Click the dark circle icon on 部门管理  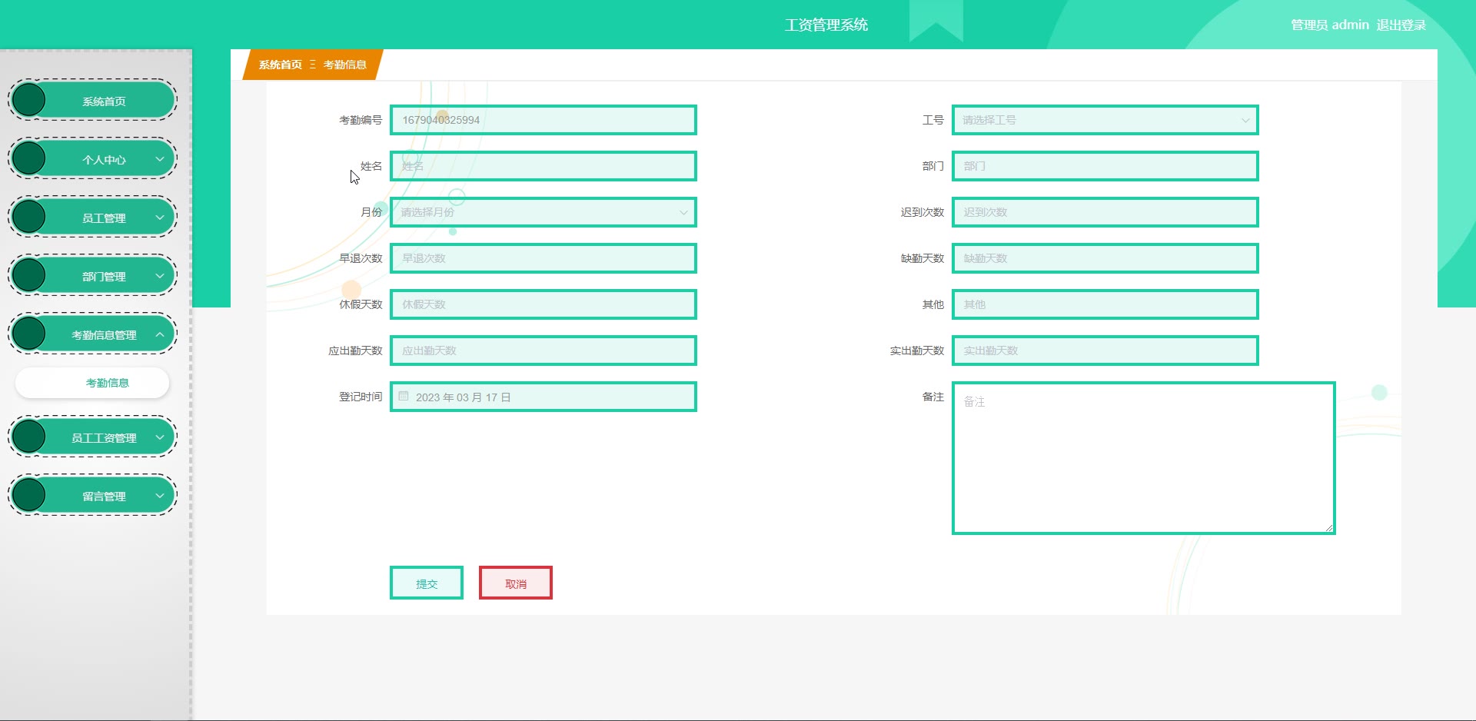29,275
